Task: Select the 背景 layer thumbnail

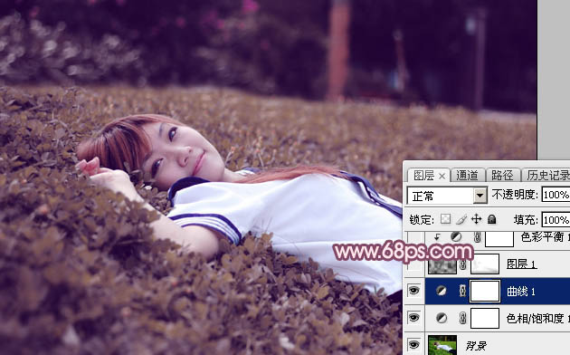Action: [442, 345]
